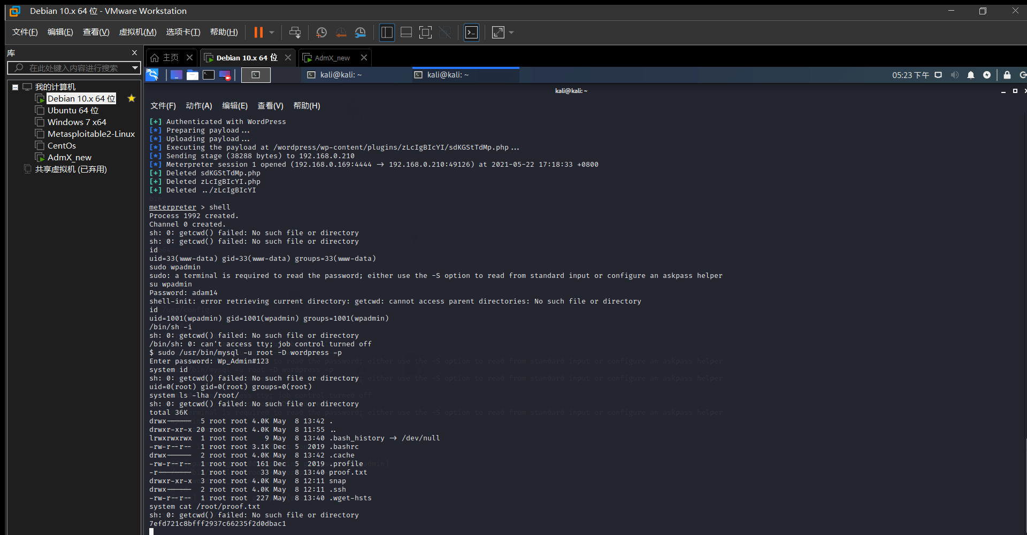Revert to snapshot using the orange arrow clock icon
The height and width of the screenshot is (535, 1027).
pyautogui.click(x=341, y=33)
